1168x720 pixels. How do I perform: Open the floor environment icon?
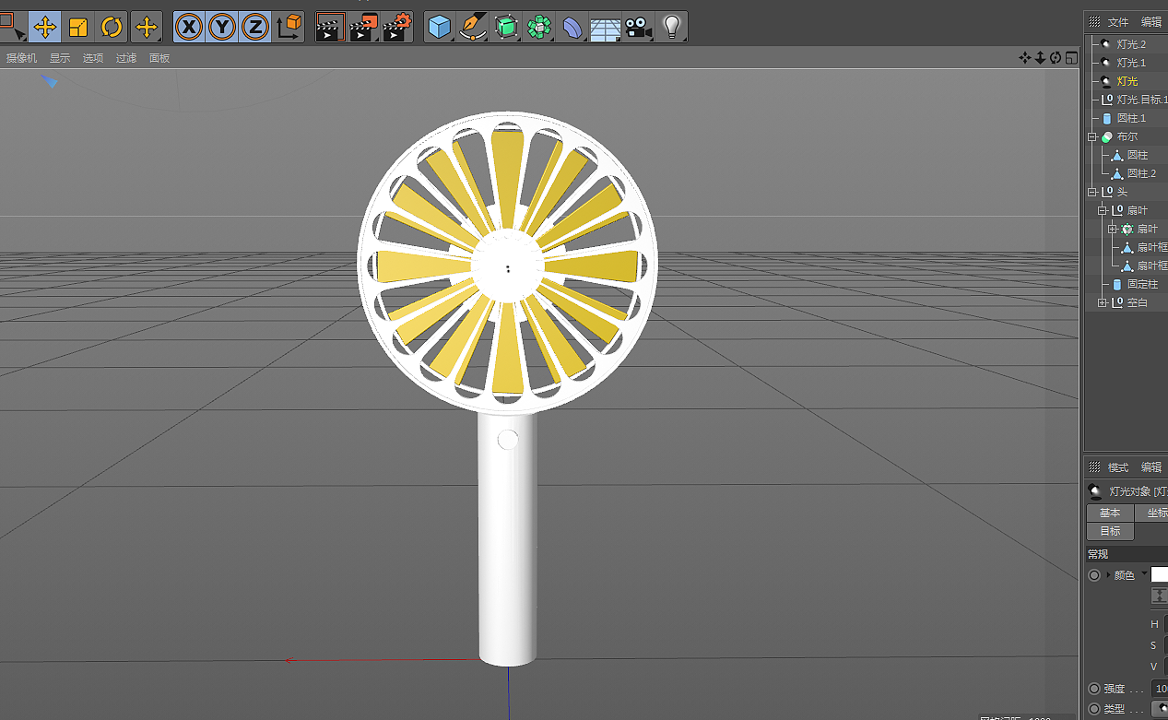pos(605,27)
